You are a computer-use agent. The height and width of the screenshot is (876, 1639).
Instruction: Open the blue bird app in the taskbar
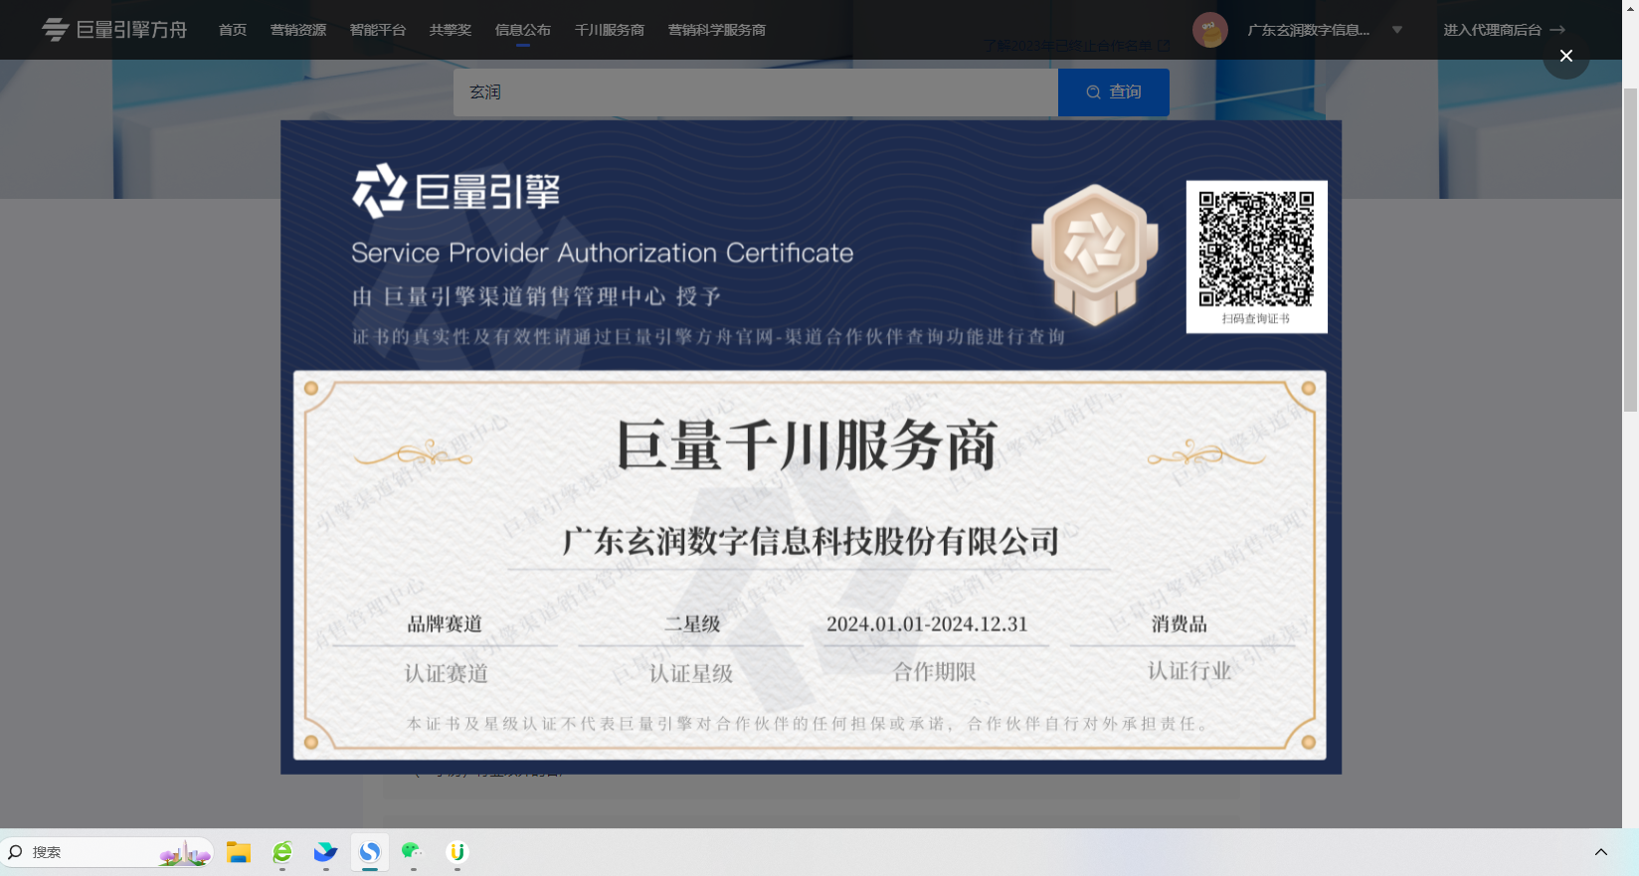(326, 852)
